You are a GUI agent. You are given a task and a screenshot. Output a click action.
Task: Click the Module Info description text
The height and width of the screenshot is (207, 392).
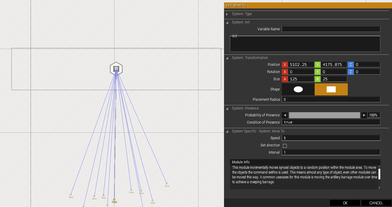[x=304, y=175]
